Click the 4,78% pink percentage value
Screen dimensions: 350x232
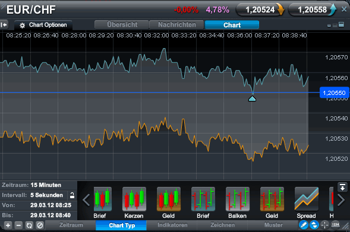point(217,10)
